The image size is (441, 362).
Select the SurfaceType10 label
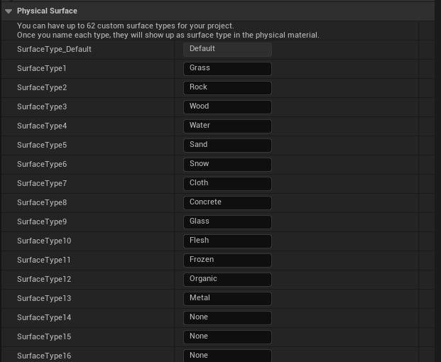pos(44,241)
